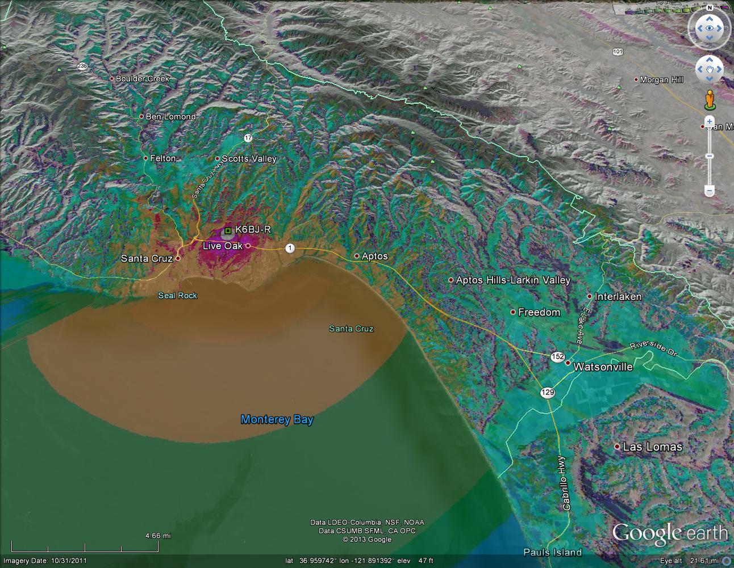Zoom out with the bottom minus button
This screenshot has height=568, width=734.
(709, 191)
